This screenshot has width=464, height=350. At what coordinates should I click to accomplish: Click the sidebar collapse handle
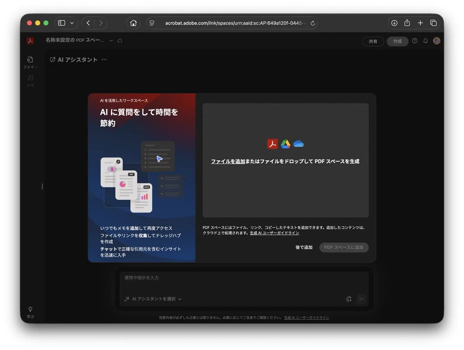pyautogui.click(x=42, y=186)
